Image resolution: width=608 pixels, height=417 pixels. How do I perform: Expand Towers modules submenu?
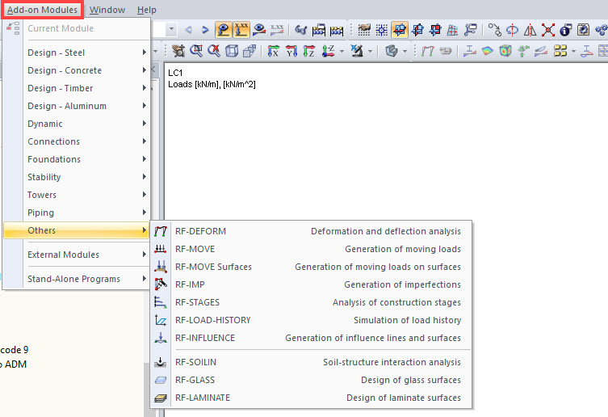pos(77,195)
